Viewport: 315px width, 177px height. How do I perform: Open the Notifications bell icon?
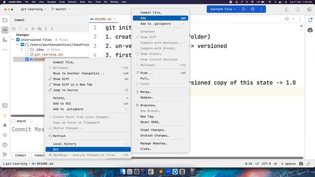click(x=310, y=20)
